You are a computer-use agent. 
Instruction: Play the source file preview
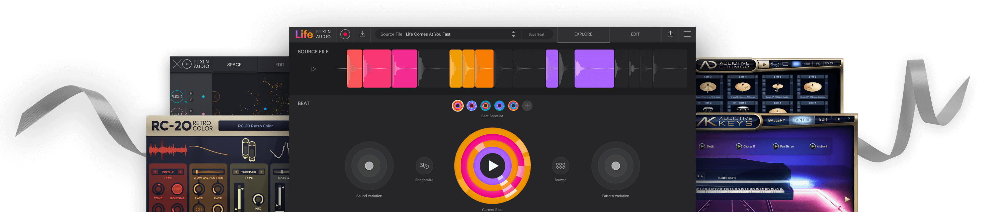[x=314, y=69]
